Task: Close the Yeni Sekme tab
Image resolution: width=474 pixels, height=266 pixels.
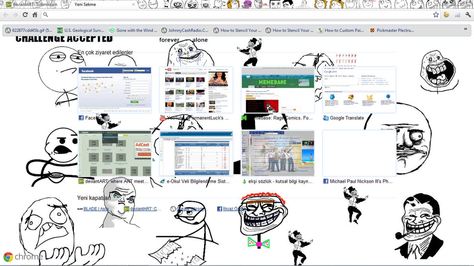Action: click(x=134, y=4)
